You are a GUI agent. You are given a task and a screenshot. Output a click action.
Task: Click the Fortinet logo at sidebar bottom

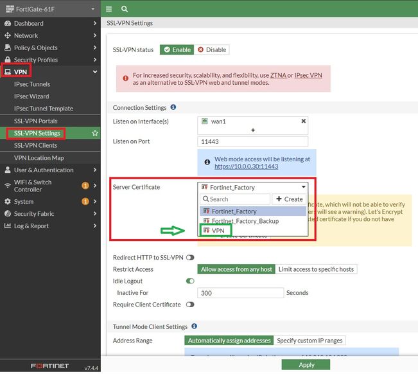coord(49,366)
